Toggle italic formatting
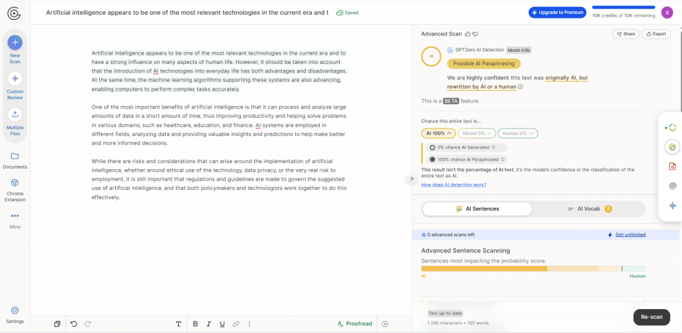Screen dimensions: 682x333 point(208,324)
